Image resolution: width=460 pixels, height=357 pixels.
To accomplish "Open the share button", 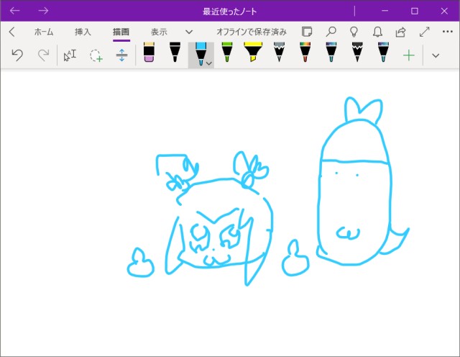I will coord(400,32).
